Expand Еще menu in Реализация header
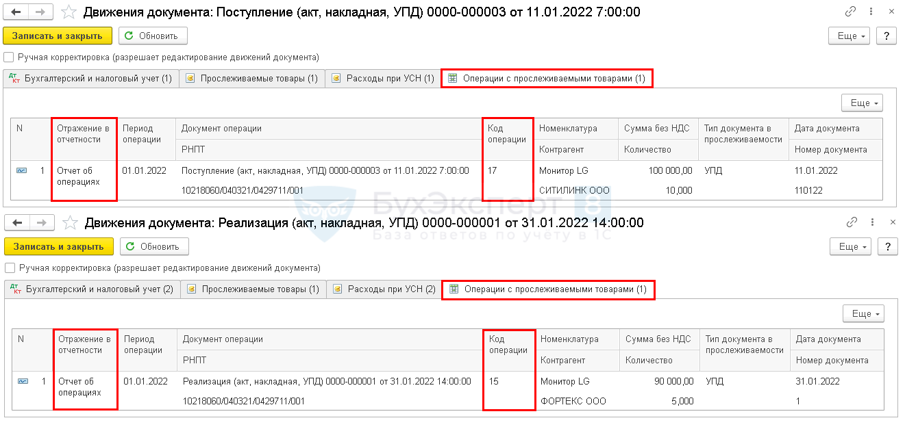 pyautogui.click(x=851, y=246)
